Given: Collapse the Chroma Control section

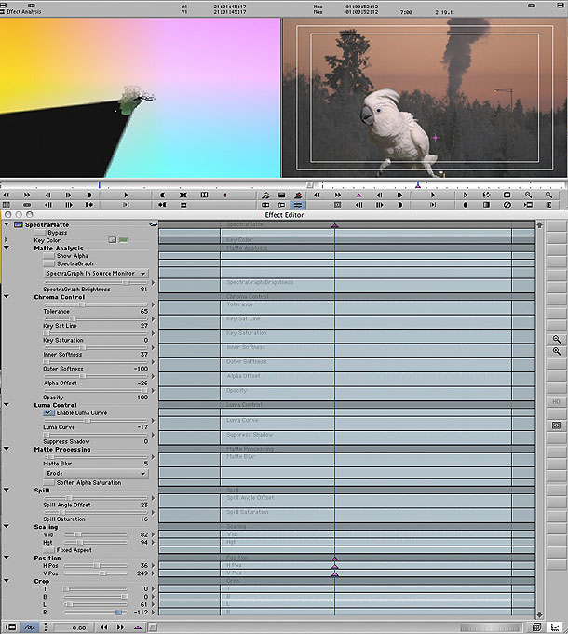Looking at the screenshot, I should coord(7,297).
